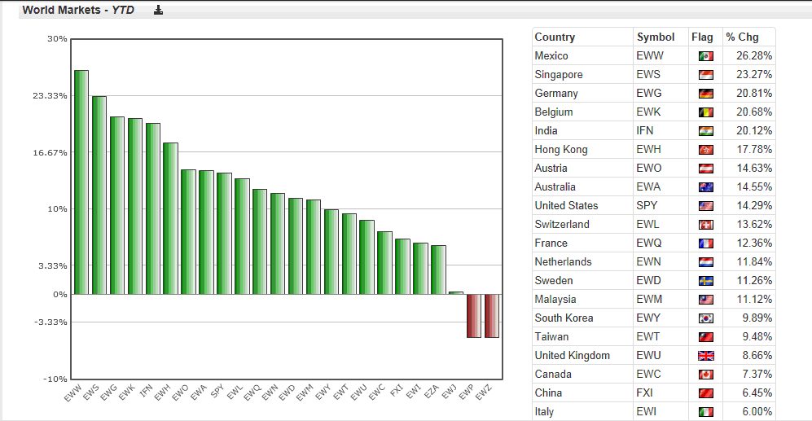This screenshot has width=812, height=421.
Task: Select the red EWP bar in chart
Action: click(x=474, y=316)
